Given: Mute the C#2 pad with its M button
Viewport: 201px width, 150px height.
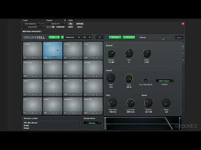Looking at the screenshot, I should tap(53, 57).
